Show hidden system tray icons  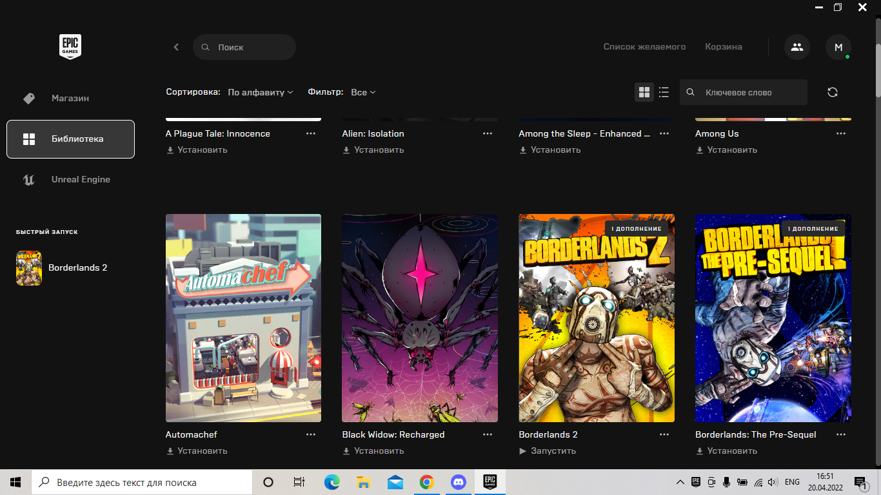pos(680,482)
